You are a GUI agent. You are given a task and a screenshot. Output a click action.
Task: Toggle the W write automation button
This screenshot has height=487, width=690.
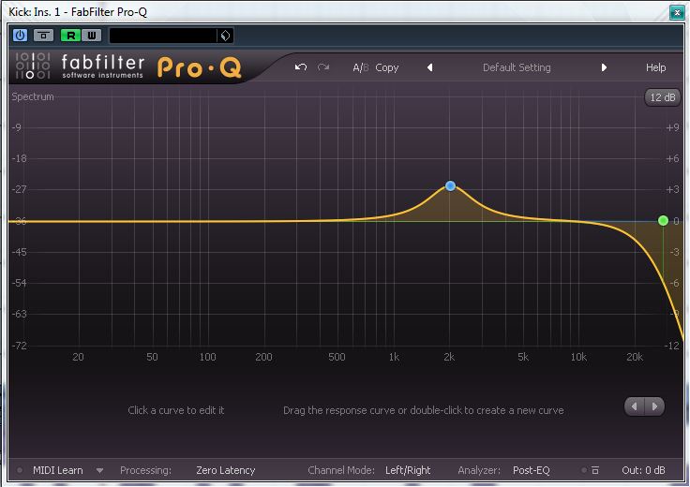92,36
